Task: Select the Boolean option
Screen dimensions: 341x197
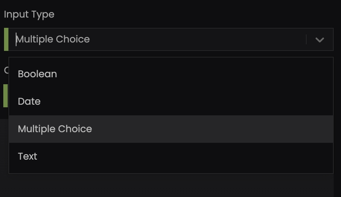Action: coord(37,74)
